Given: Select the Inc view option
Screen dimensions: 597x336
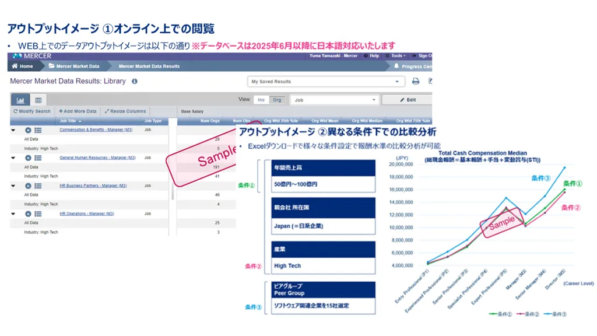Looking at the screenshot, I should [x=261, y=100].
